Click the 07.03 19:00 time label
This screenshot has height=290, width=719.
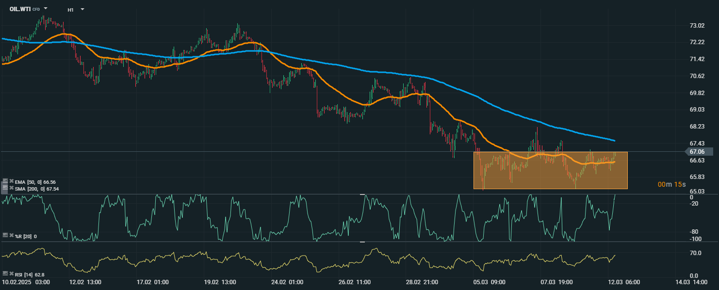point(557,282)
